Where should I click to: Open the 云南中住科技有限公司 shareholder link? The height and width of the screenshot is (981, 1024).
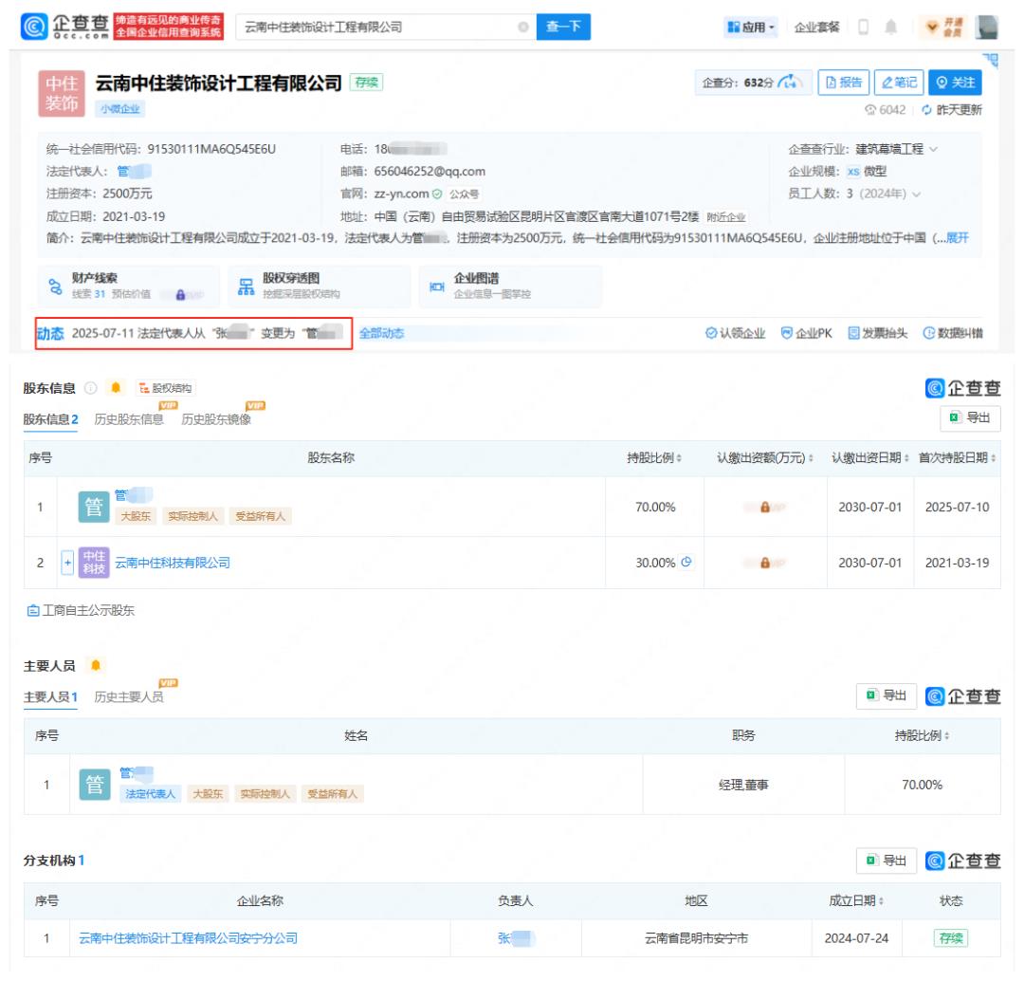pyautogui.click(x=173, y=563)
